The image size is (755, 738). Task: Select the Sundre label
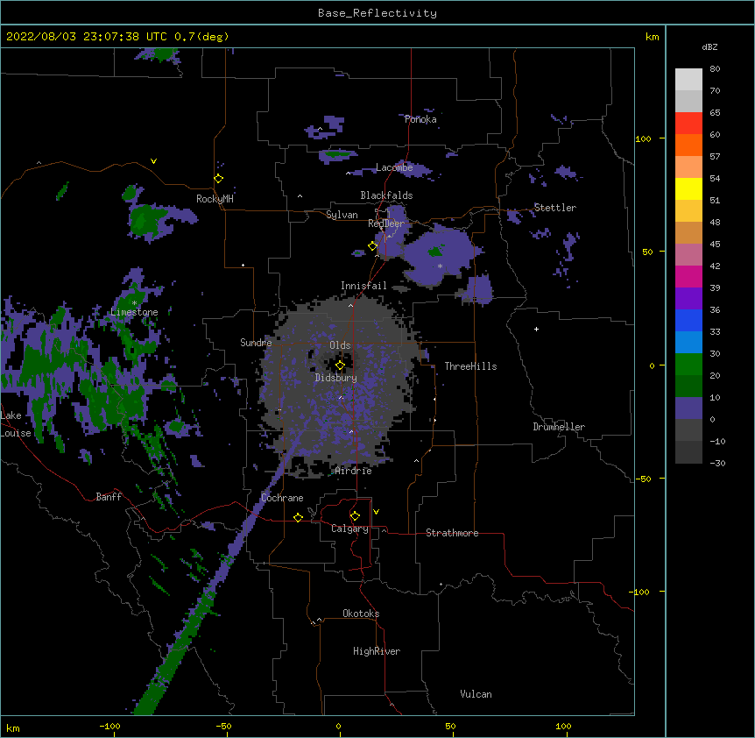click(256, 343)
